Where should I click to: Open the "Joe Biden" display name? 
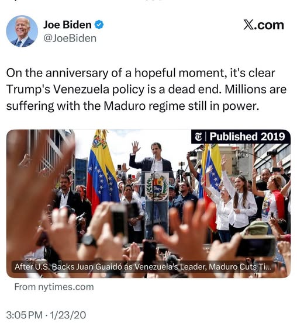click(67, 25)
